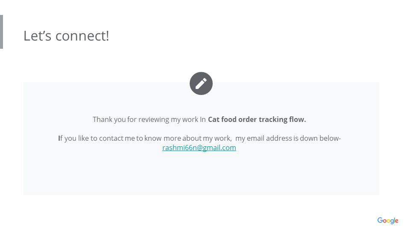This screenshot has width=410, height=231.
Task: Click the phrase "my email address is down below-"
Action: 288,138
